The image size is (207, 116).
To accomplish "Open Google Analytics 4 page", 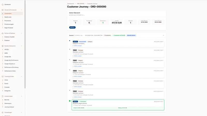I will [10, 64].
